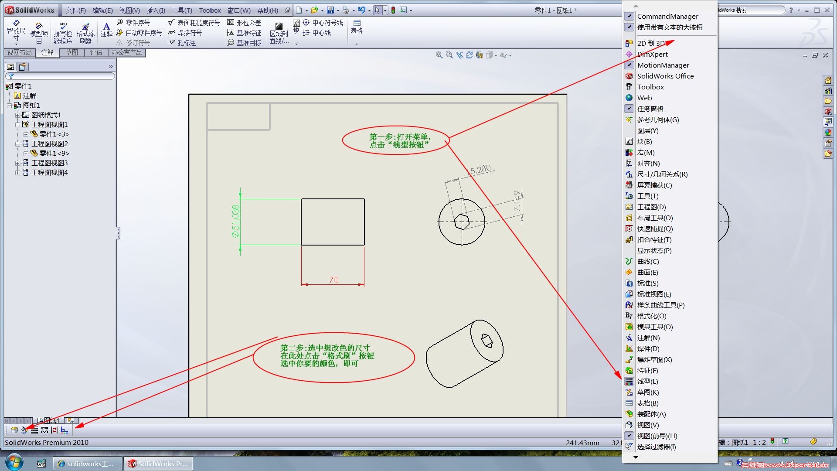The width and height of the screenshot is (837, 471).
Task: Click the Line Thickness icon in bottom toolbar
Action: click(x=34, y=430)
